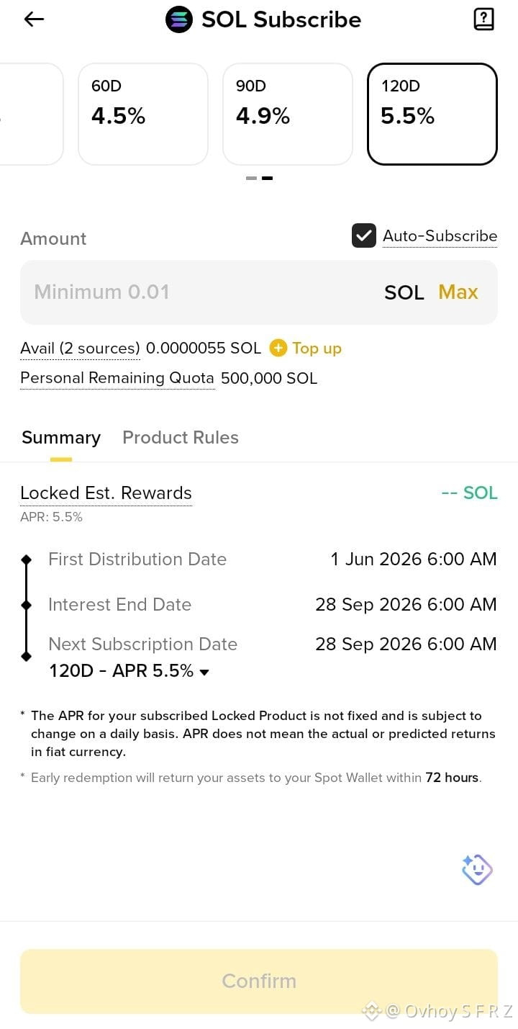Switch to the Summary tab

(x=61, y=438)
